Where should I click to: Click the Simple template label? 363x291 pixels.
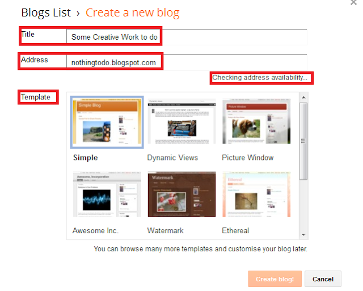pos(86,158)
